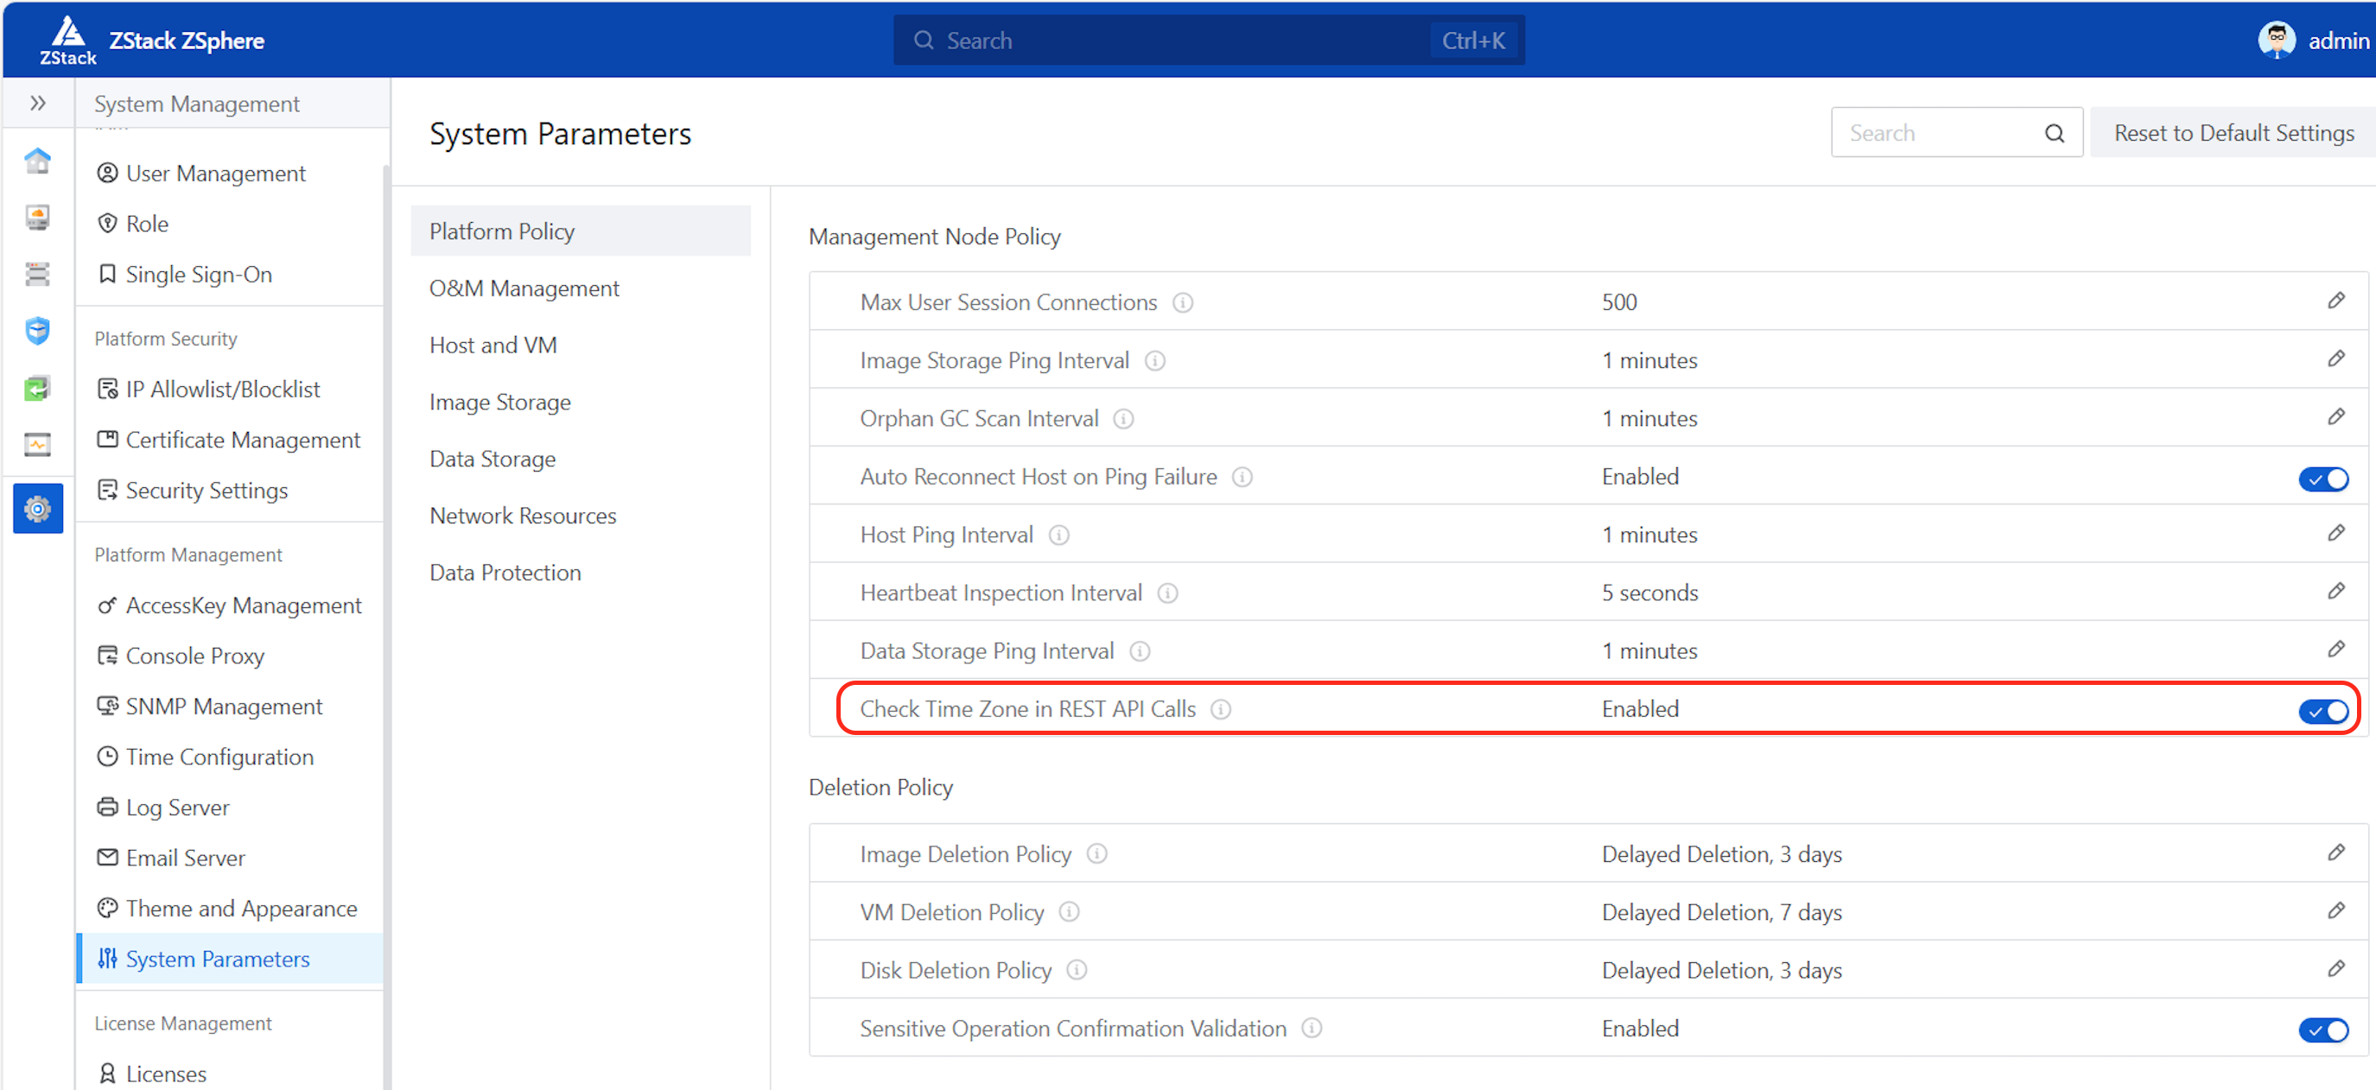
Task: Open the settings gear in left rail
Action: point(38,508)
